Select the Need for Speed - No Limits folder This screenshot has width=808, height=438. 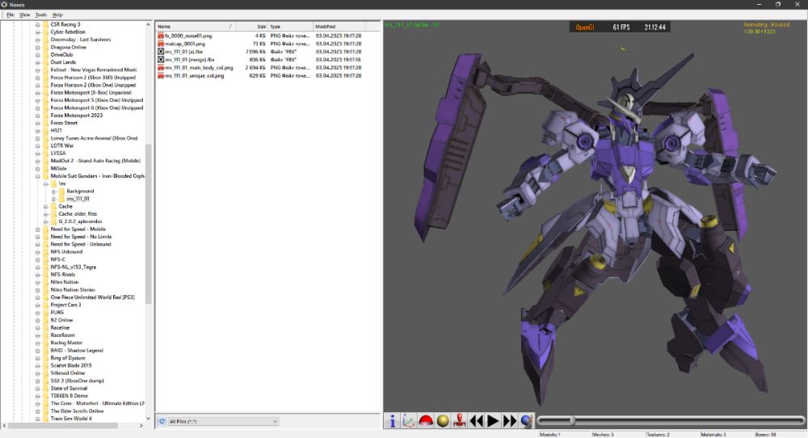pos(81,237)
